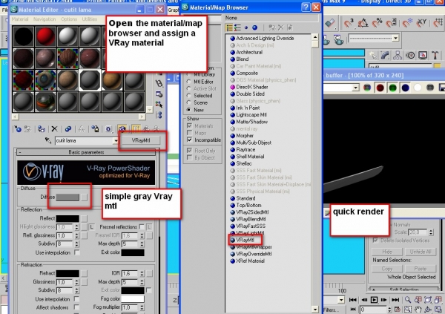Collapse the Basic parameters rollout
The height and width of the screenshot is (314, 445).
click(x=86, y=152)
